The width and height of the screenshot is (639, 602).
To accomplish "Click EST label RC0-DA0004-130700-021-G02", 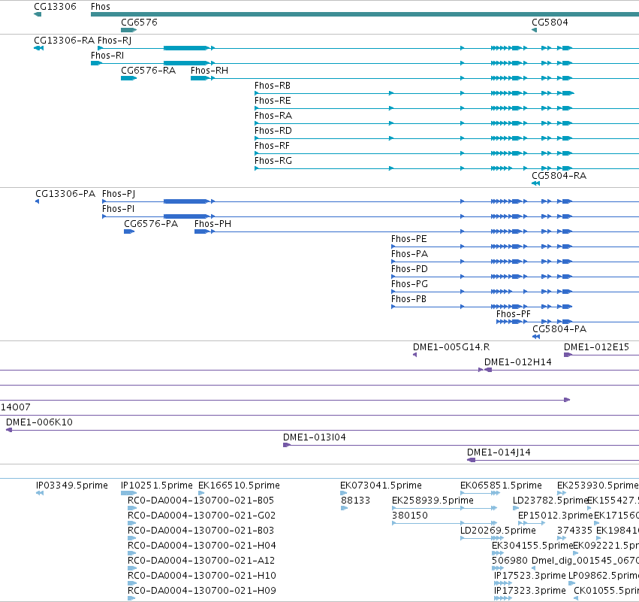I will pyautogui.click(x=202, y=516).
